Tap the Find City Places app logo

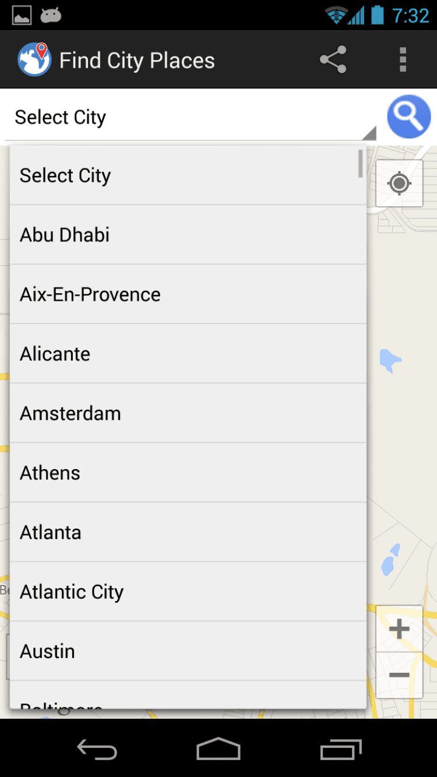(x=34, y=59)
